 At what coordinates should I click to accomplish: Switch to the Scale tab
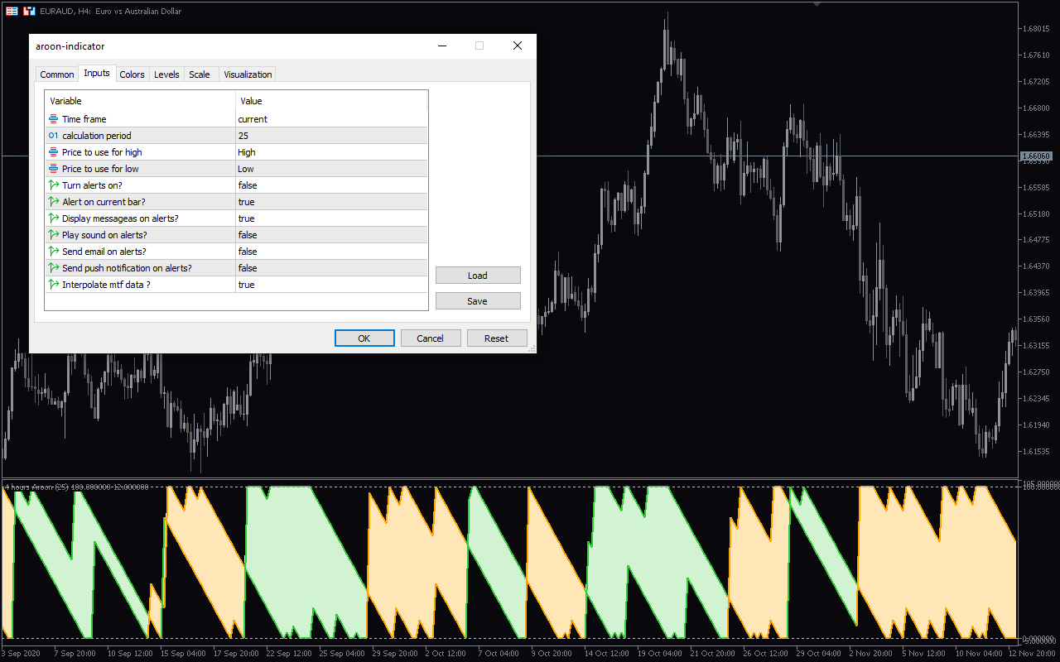[200, 74]
